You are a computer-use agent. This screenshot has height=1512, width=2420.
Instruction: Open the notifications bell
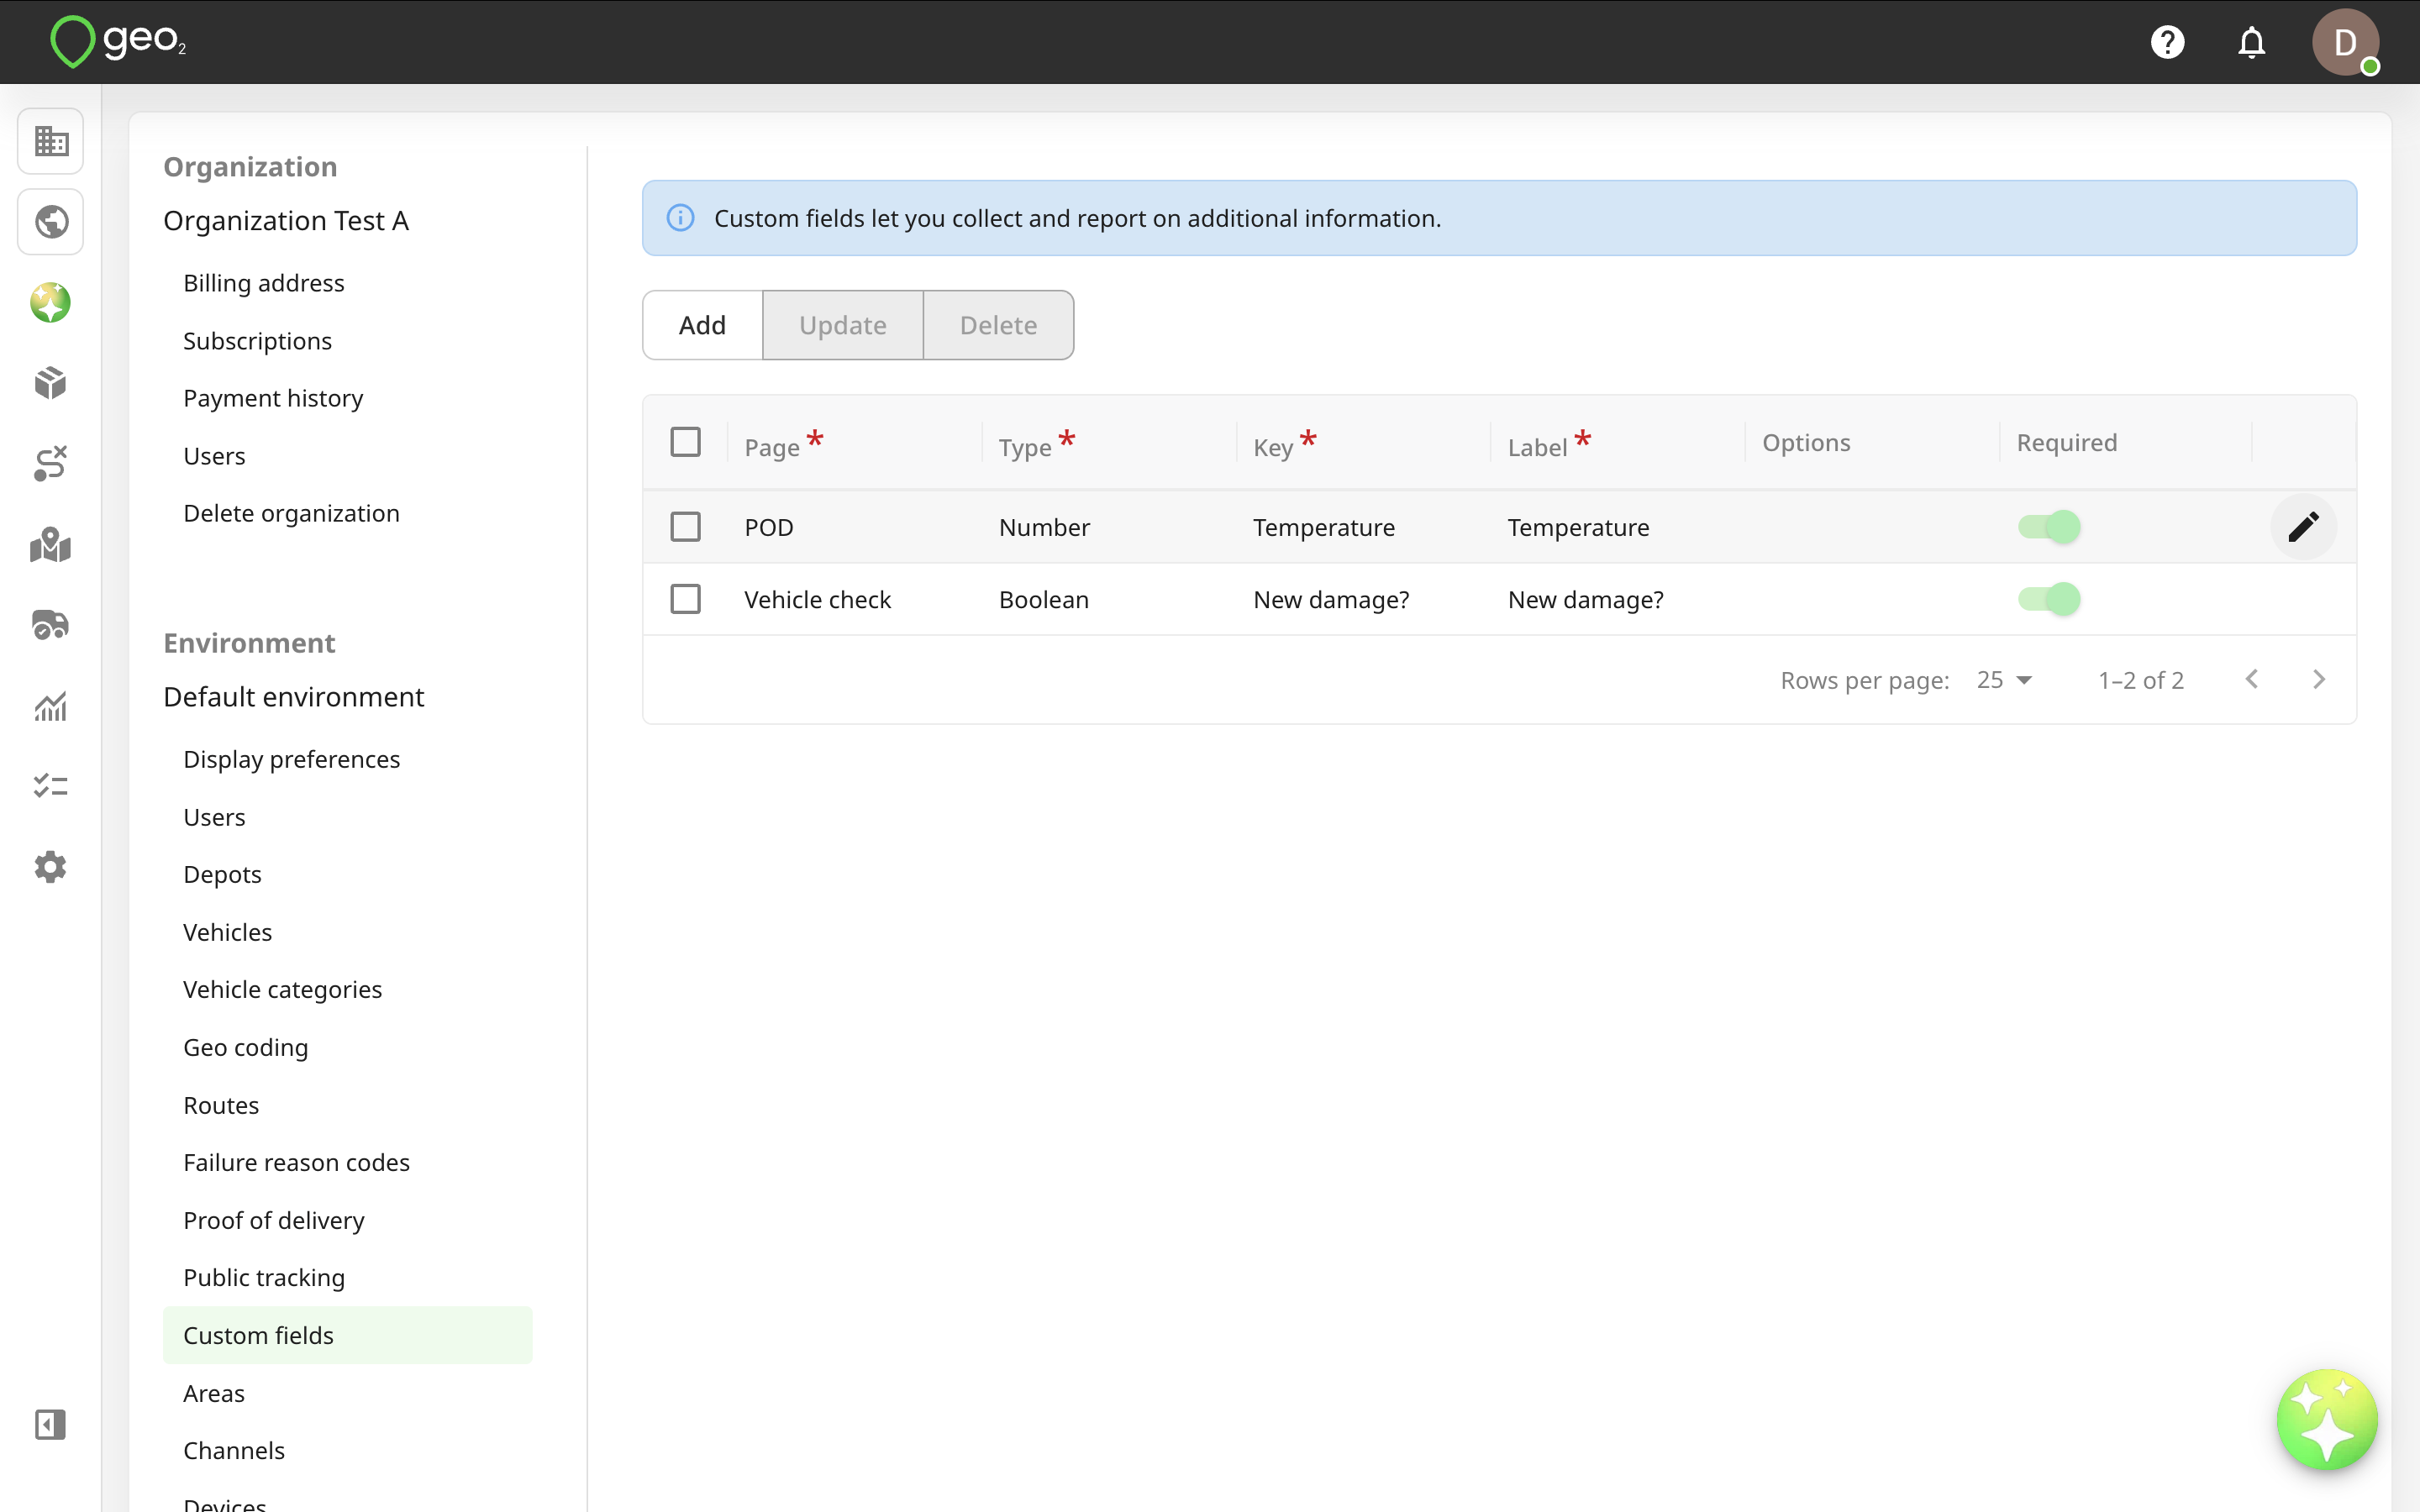[x=2251, y=42]
